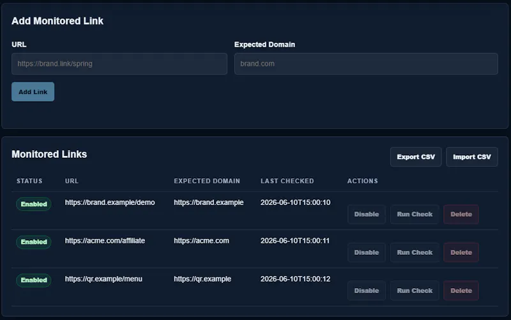Run check for qr.example/menu
The height and width of the screenshot is (320, 511).
(415, 291)
